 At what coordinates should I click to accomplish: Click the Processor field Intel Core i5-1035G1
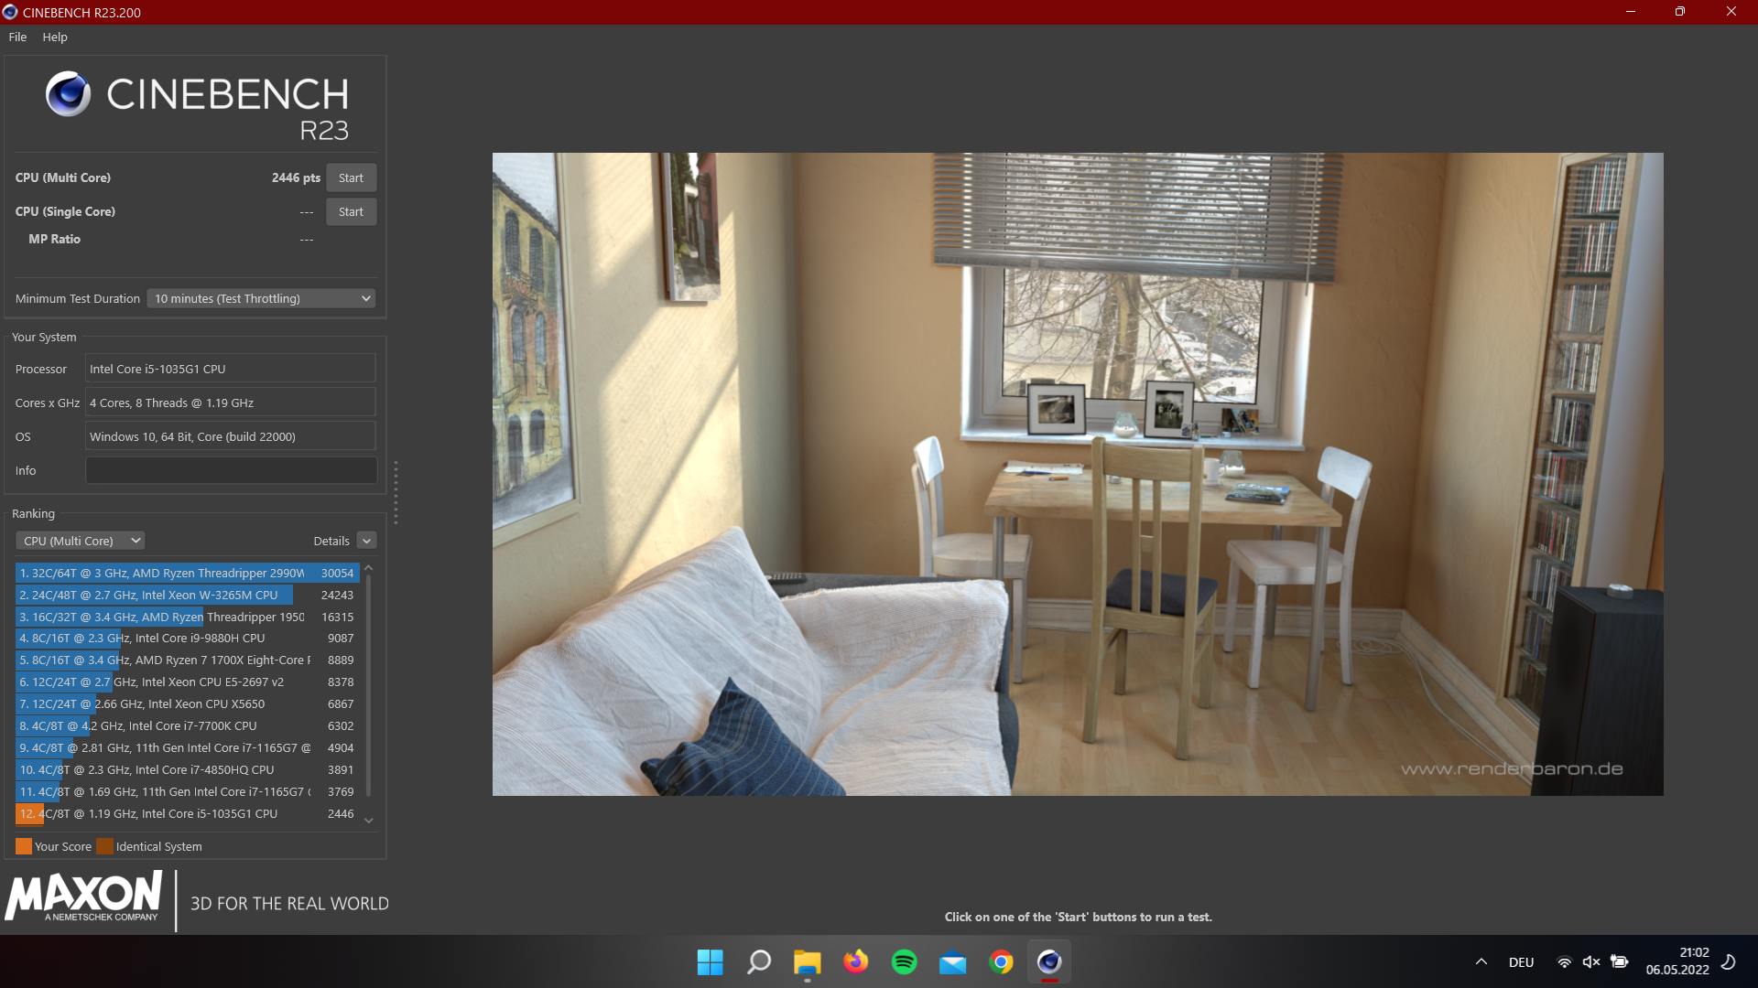(x=231, y=369)
